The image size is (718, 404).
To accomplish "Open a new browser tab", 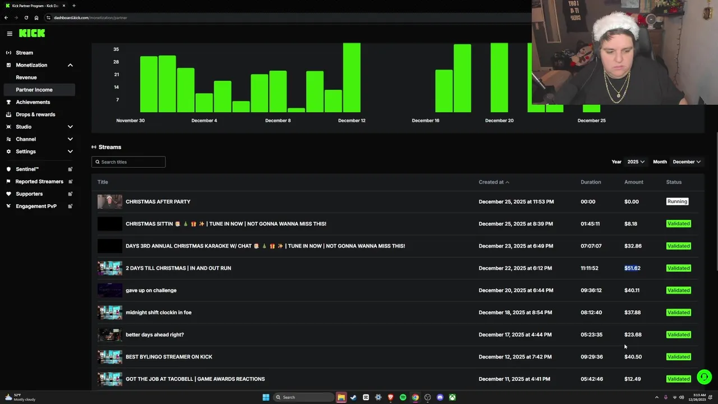I will coord(73,6).
